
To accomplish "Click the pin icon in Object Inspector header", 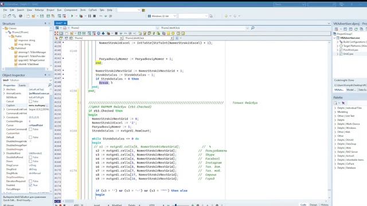I will pos(45,75).
